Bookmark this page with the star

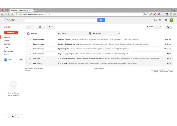(147, 14)
